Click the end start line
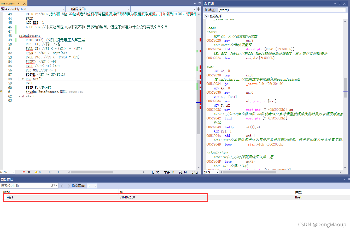The height and width of the screenshot is (230, 350). (x=27, y=96)
